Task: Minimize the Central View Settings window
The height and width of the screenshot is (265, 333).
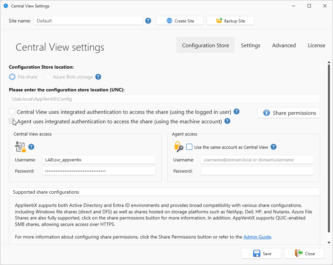Action: [x=294, y=6]
